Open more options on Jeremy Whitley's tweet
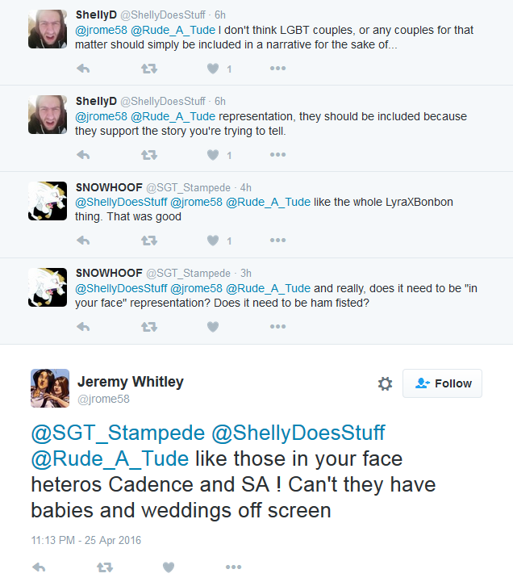513x586 pixels. (233, 568)
